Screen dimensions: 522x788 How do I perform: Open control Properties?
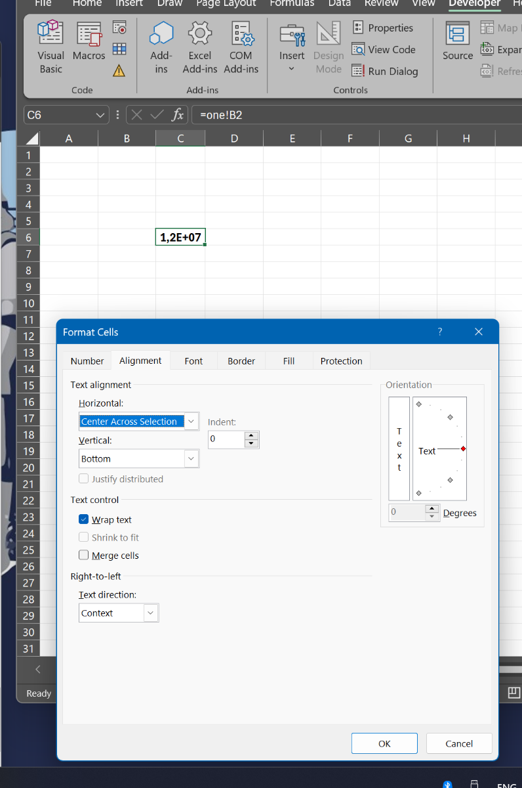(x=383, y=28)
